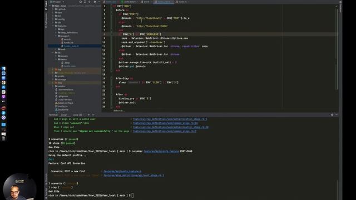The height and width of the screenshot is (200, 356).
Task: Open the terminal sessions dropdown chevron
Action: [93, 115]
